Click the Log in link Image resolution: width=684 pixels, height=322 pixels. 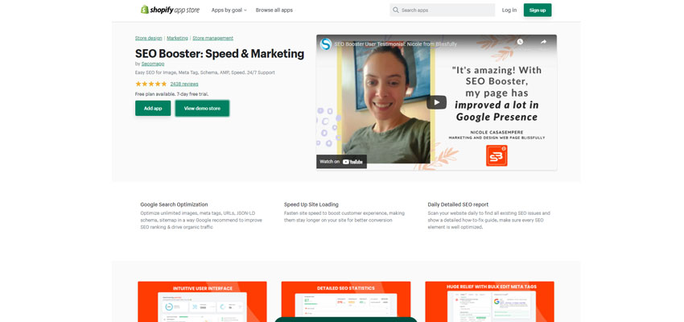pyautogui.click(x=509, y=10)
